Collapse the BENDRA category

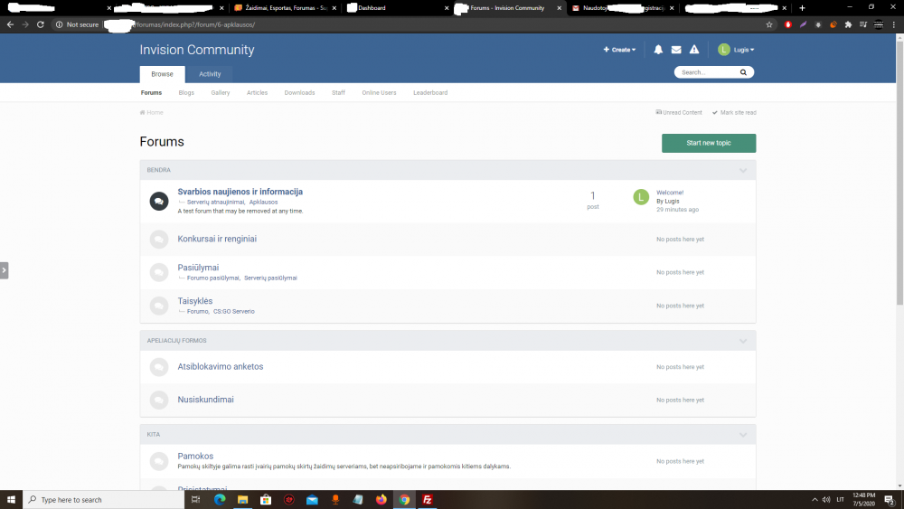(x=743, y=170)
